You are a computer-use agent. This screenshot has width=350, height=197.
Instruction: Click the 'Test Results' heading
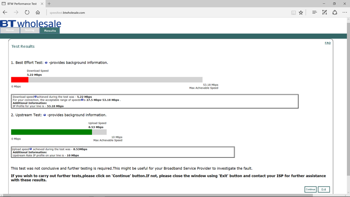[23, 47]
